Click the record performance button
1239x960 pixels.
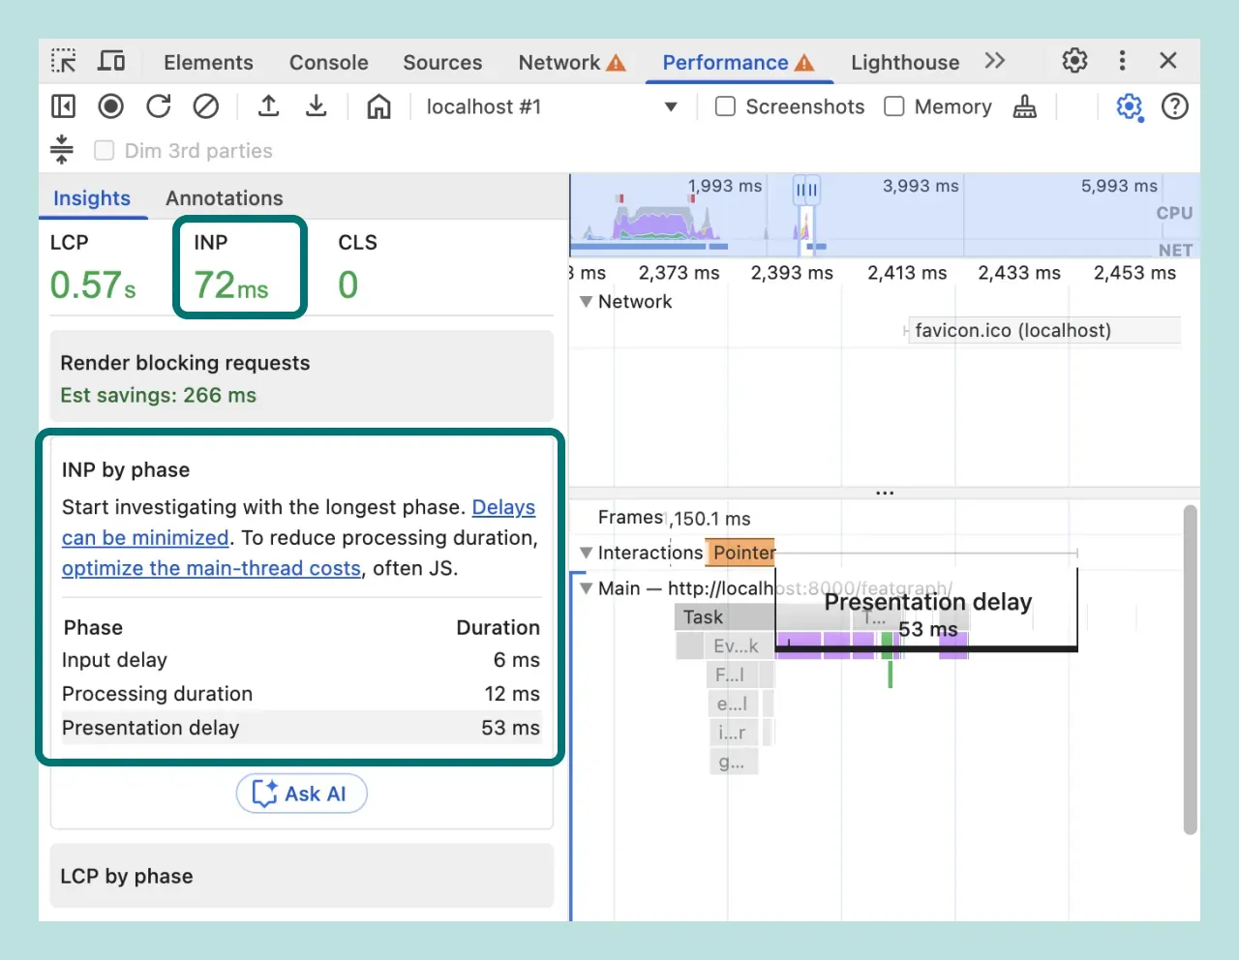[110, 106]
